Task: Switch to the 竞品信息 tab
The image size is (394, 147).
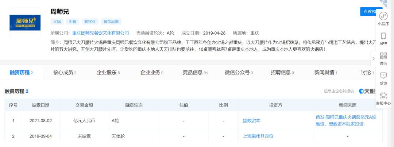Action: pyautogui.click(x=195, y=73)
